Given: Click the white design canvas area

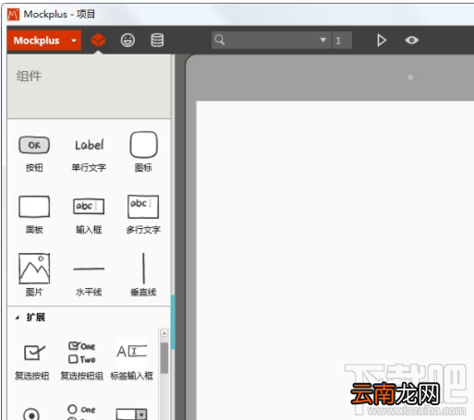Looking at the screenshot, I should [335, 260].
